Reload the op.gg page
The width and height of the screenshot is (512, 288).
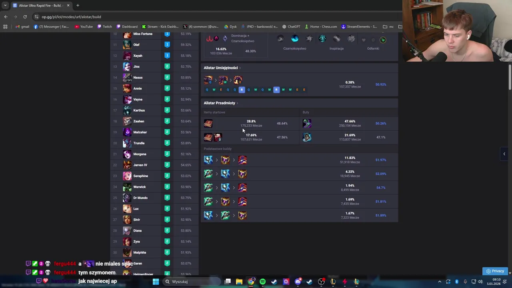[x=25, y=17]
